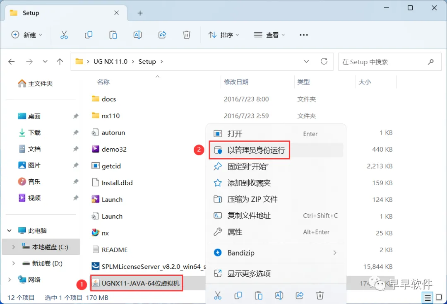This screenshot has width=447, height=304.
Task: Click Cut icon at context menu bottom
Action: coord(218,295)
